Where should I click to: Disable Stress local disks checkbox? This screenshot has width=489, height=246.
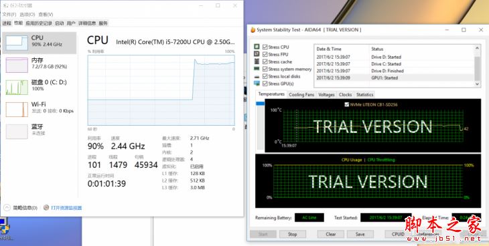click(x=265, y=76)
